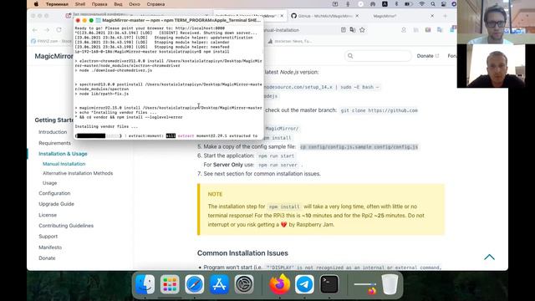
Task: Open Alternative Installation Methods link
Action: point(78,173)
